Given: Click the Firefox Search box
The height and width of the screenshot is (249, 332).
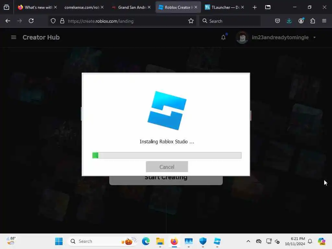Looking at the screenshot, I should [230, 21].
